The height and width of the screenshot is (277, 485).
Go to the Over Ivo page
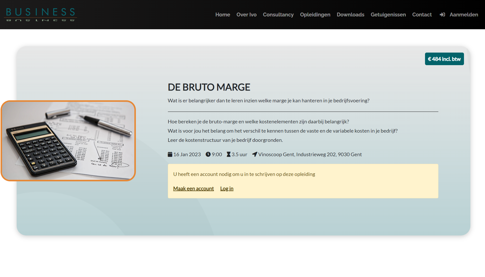pyautogui.click(x=246, y=15)
